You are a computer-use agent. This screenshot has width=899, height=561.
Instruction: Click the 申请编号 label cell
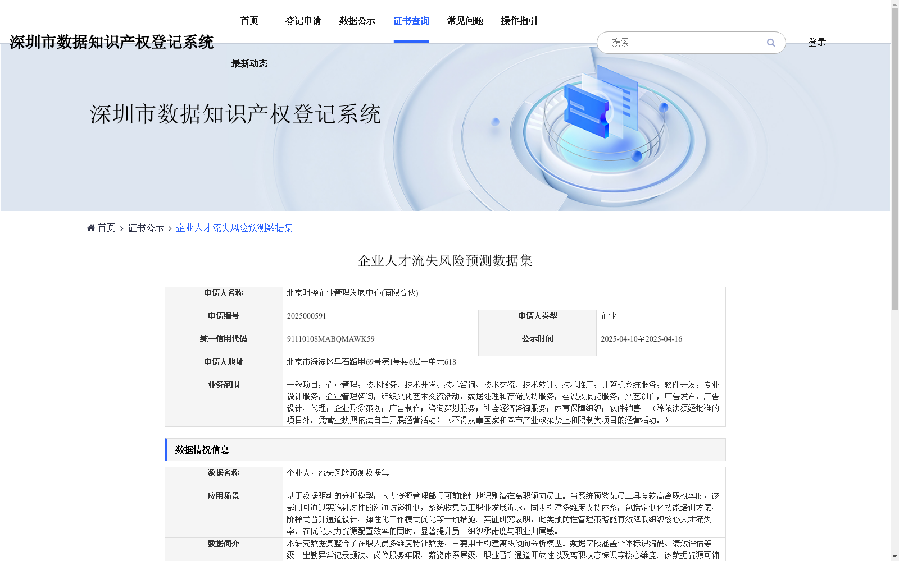coord(224,321)
